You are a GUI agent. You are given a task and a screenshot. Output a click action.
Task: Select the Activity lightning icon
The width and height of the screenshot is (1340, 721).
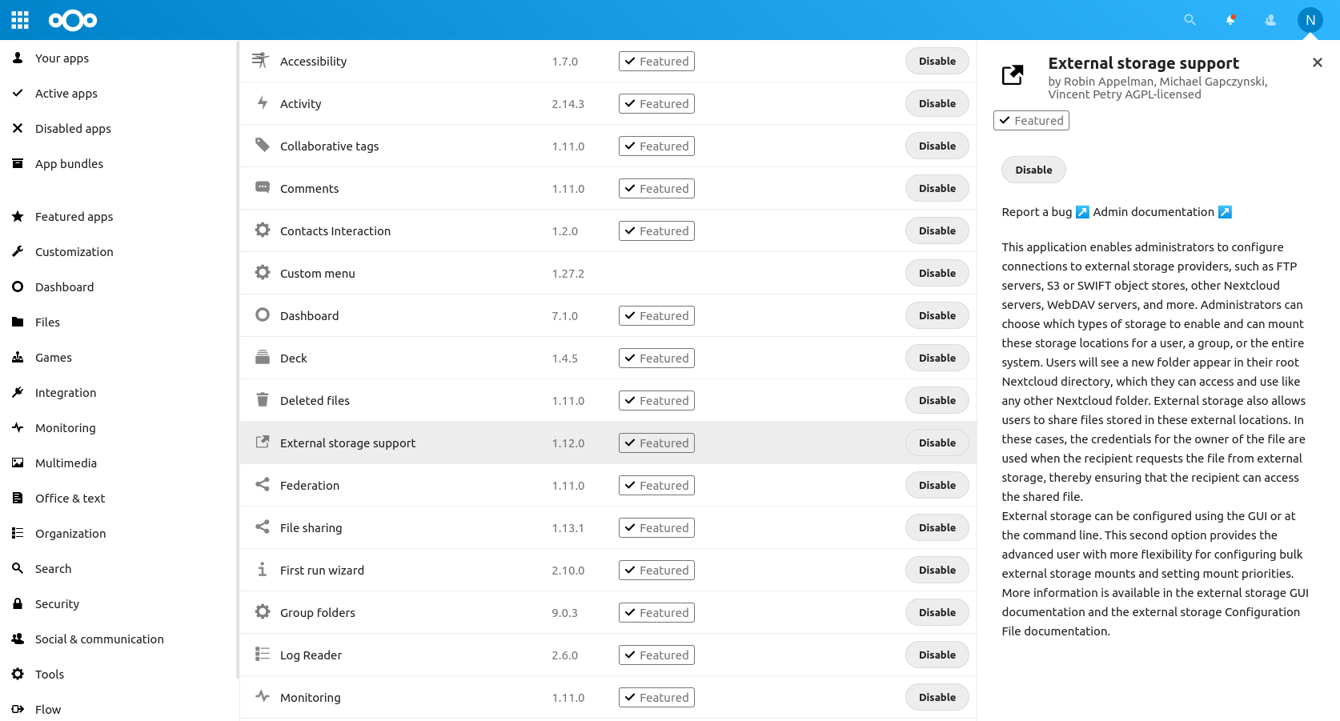(262, 102)
